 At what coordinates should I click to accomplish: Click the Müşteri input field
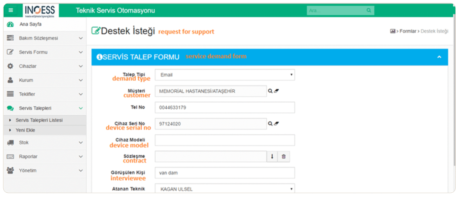(211, 91)
